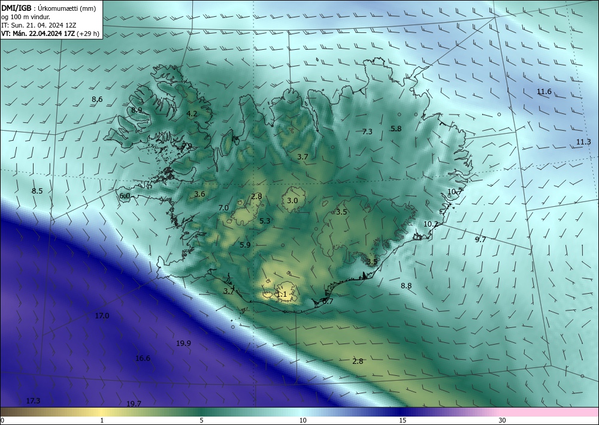
Task: Click the 1.1 value on the southern glacier
Action: tap(281, 294)
